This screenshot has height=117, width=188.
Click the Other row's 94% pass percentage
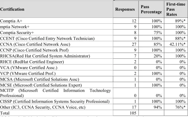click(158, 107)
